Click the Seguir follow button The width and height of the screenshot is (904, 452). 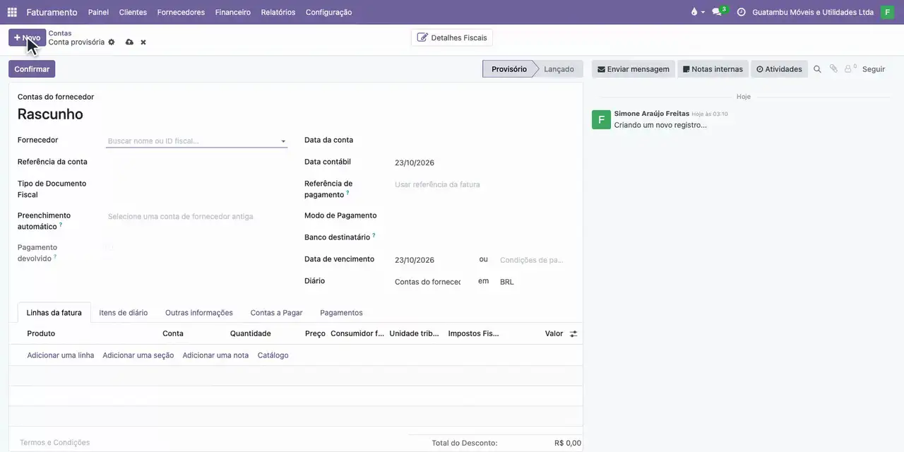[874, 69]
